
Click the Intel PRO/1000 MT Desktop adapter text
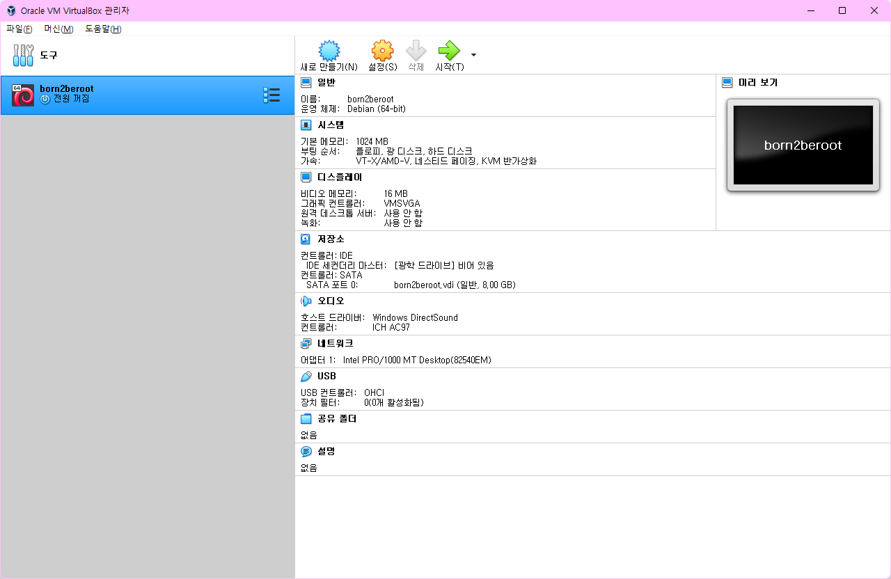coord(417,360)
